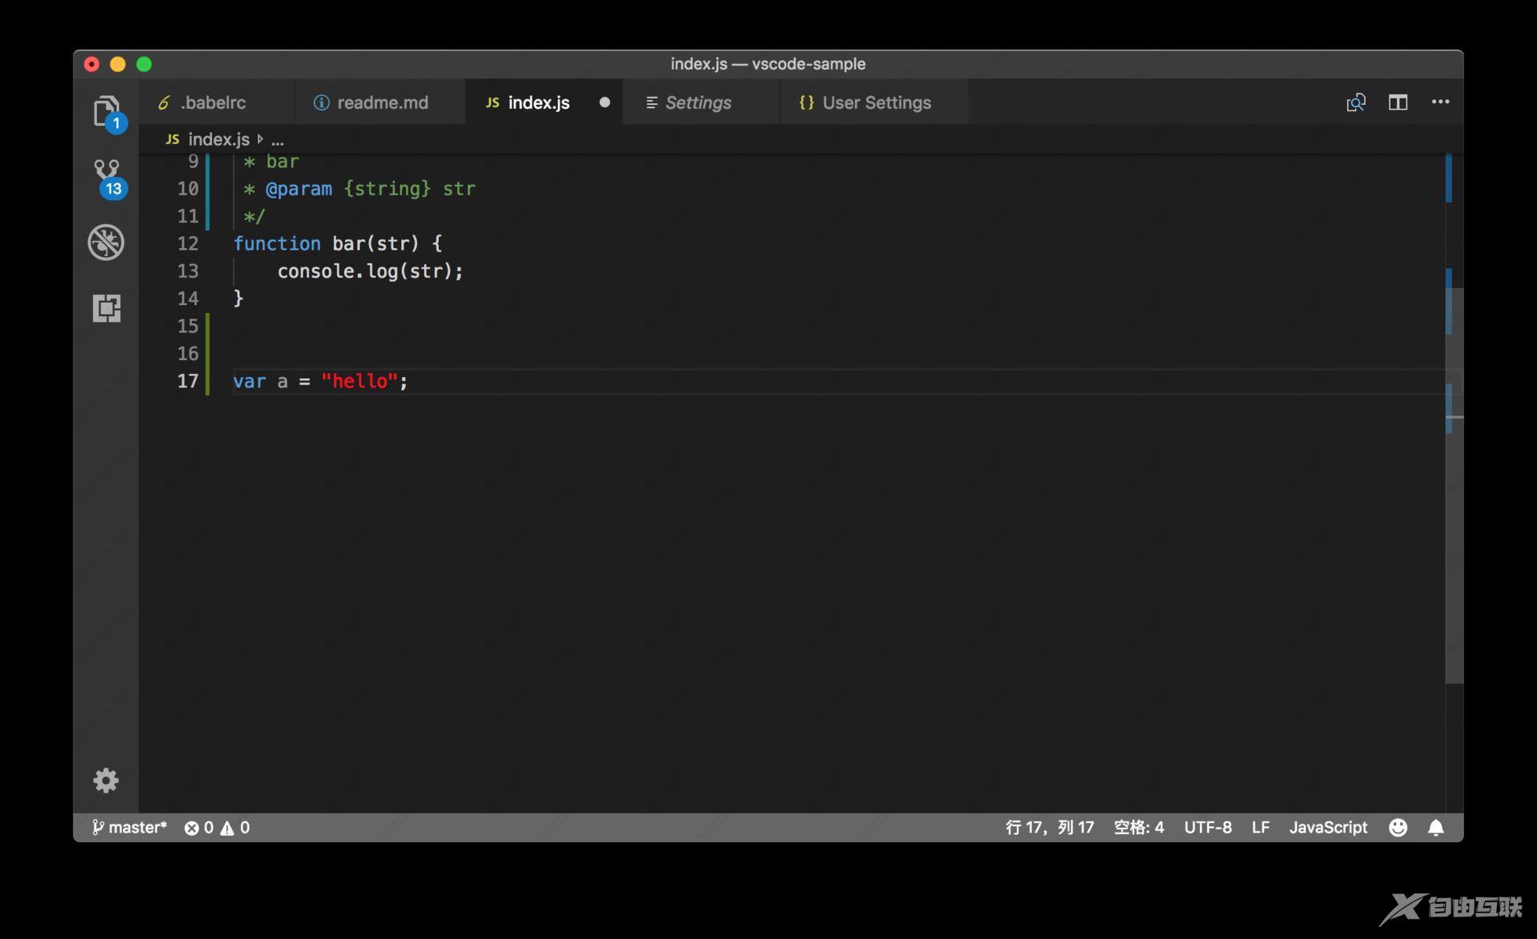Change end of line sequence LF
1537x939 pixels.
(x=1261, y=828)
